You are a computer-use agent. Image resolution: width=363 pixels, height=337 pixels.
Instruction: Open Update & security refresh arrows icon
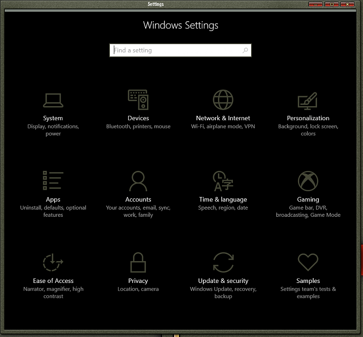[223, 262]
